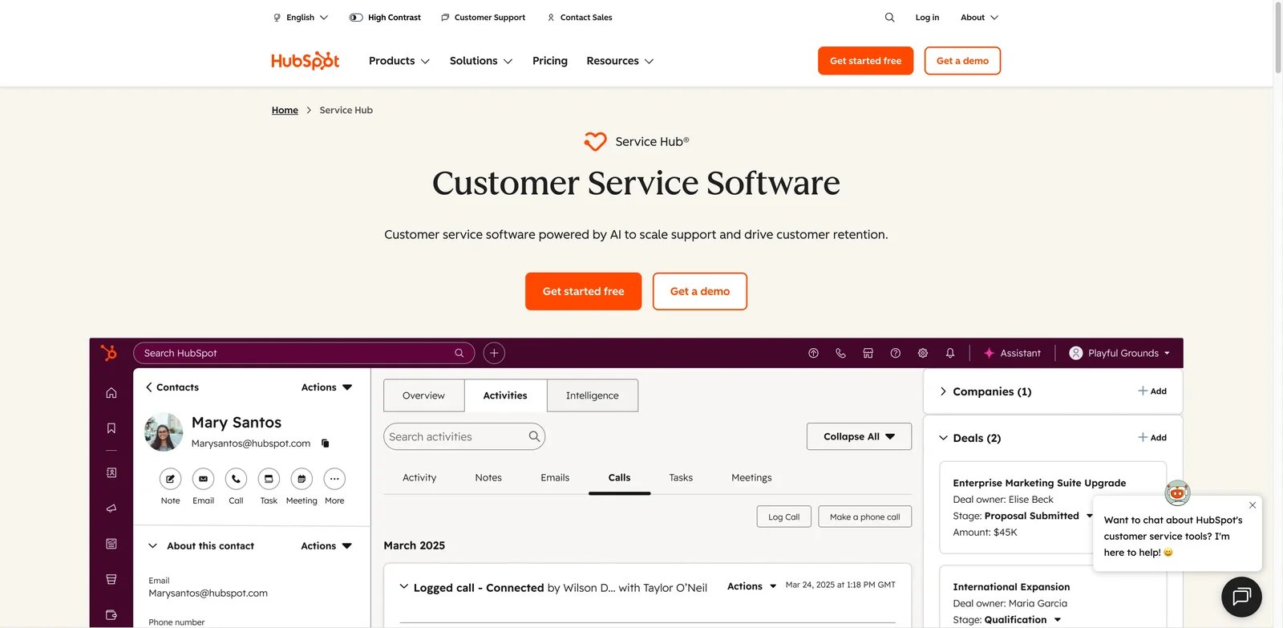The width and height of the screenshot is (1283, 628).
Task: Open the settings gear icon
Action: point(923,353)
